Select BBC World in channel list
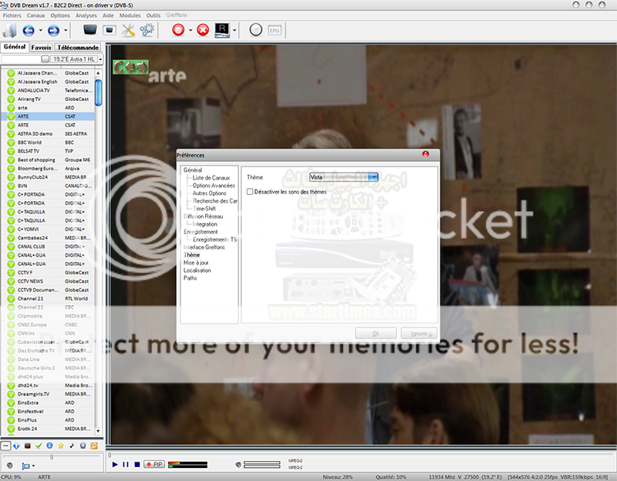This screenshot has width=617, height=481. point(29,143)
